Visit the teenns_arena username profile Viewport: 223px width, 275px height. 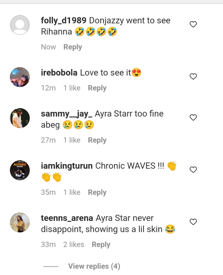pos(67,218)
